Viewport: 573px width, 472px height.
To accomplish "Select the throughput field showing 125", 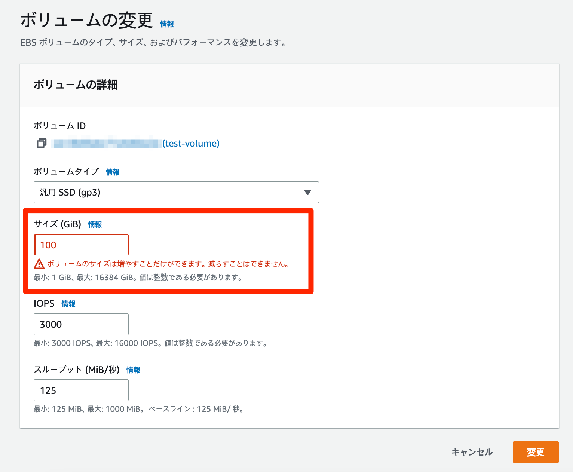I will tap(81, 390).
